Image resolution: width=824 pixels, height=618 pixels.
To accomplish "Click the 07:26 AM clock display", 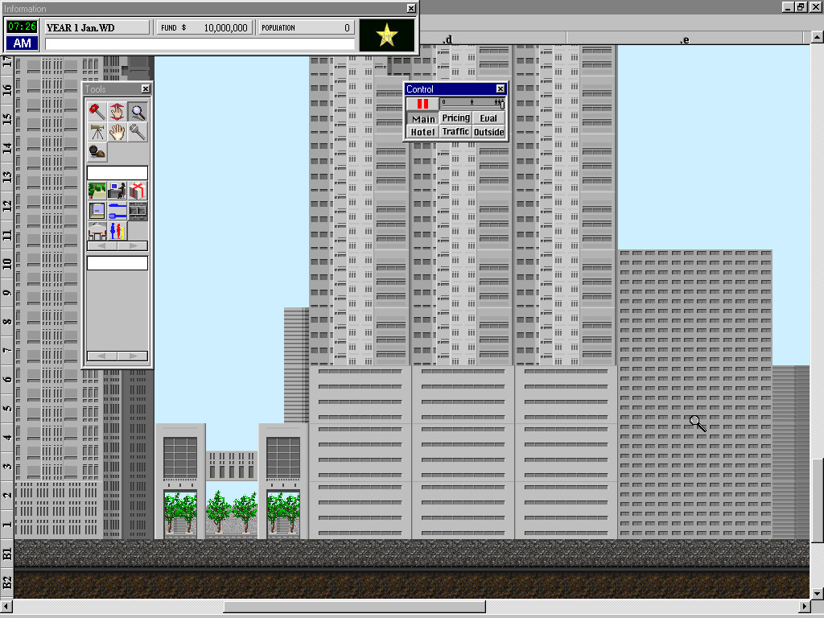I will 22,35.
